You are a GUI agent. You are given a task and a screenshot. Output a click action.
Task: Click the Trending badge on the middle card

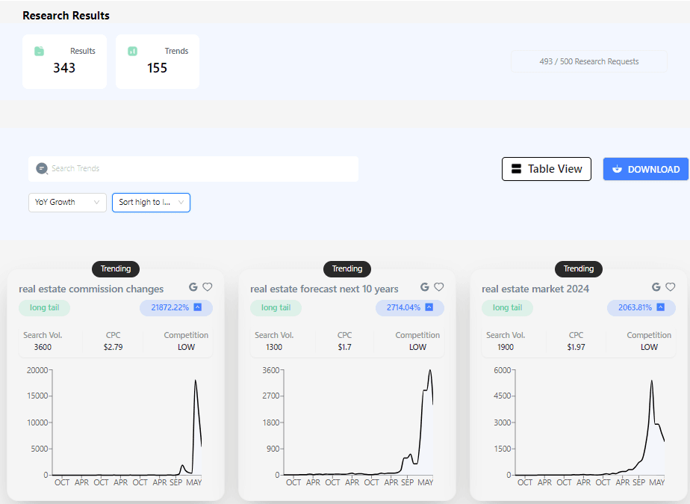346,269
